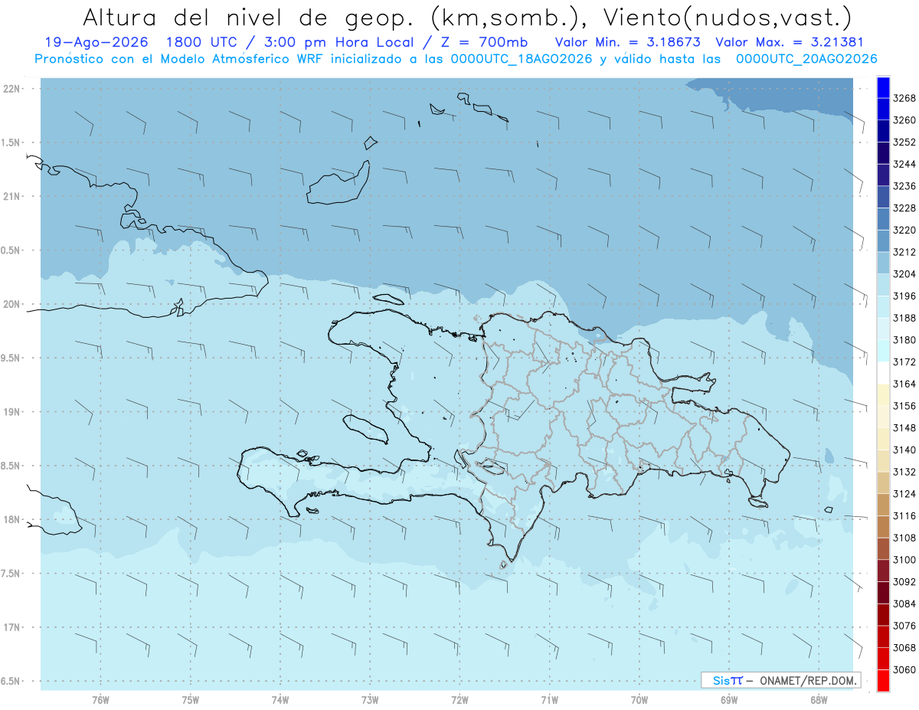
Task: Click the '3204' colorbar value
Action: point(904,274)
